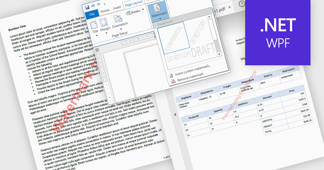Screen dimensions: 324x170
Task: Expand the Breaks dropdown arrow
Action: pyautogui.click(x=143, y=10)
